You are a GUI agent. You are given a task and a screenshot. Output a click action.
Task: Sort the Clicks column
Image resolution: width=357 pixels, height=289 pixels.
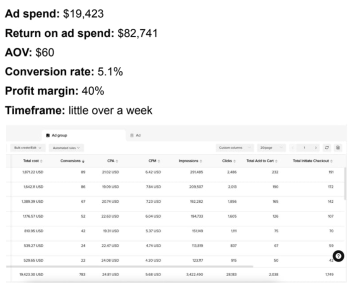234,161
